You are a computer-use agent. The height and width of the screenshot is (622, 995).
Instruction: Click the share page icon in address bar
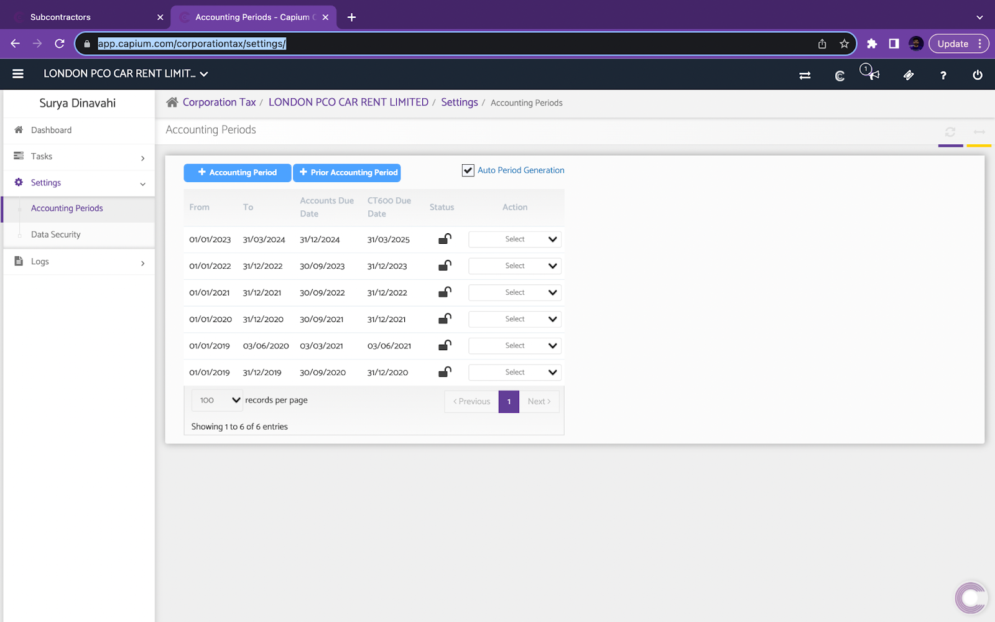822,44
